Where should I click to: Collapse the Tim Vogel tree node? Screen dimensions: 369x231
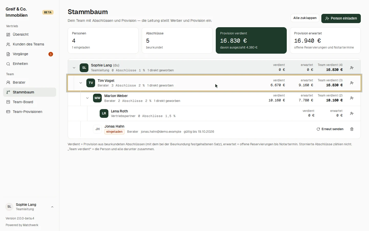[81, 83]
